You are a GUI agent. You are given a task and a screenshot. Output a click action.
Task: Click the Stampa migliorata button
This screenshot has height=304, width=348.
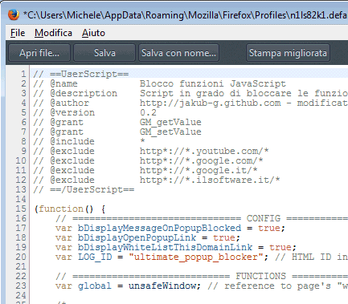point(288,53)
